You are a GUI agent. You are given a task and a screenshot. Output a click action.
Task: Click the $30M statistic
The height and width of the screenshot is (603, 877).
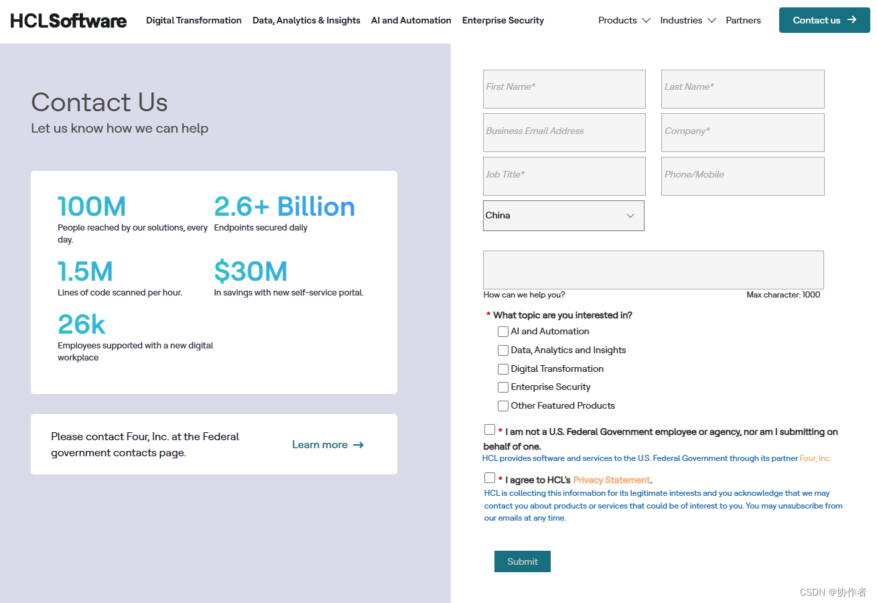tap(251, 272)
